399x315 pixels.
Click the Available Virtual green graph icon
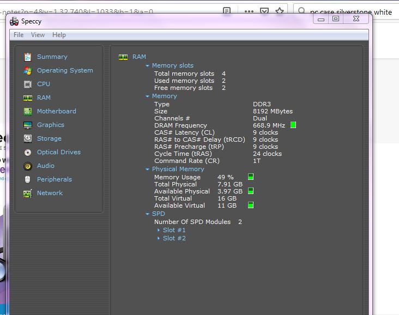coord(251,205)
